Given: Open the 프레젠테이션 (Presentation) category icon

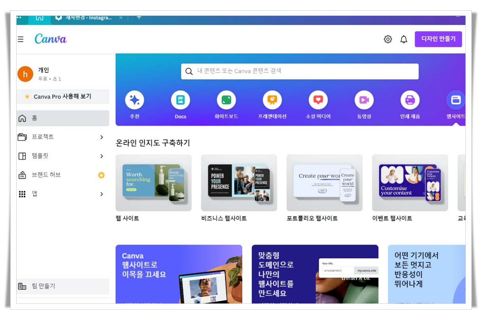Looking at the screenshot, I should (x=272, y=100).
